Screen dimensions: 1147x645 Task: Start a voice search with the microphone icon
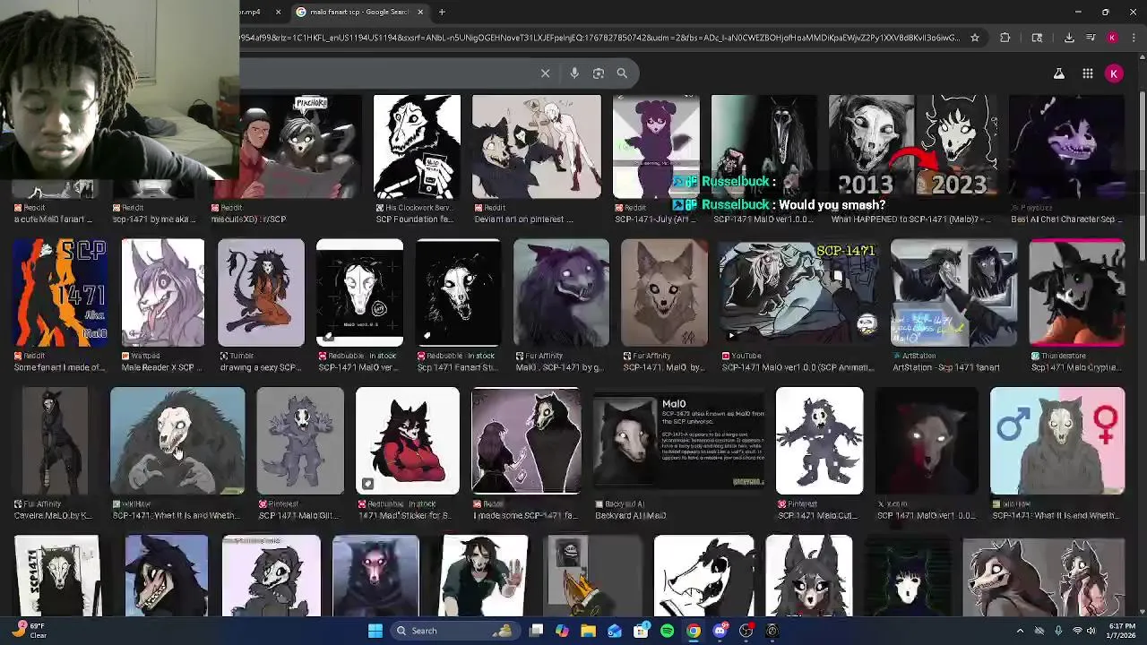(574, 73)
